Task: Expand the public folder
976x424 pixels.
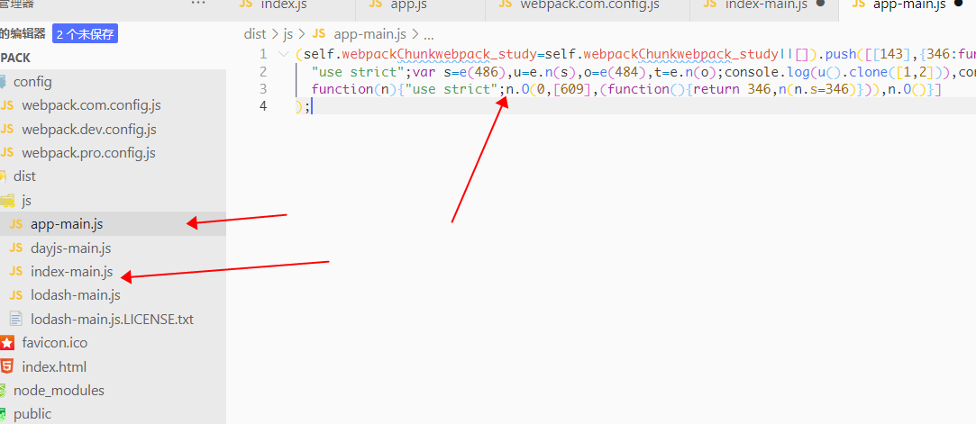Action: pyautogui.click(x=113, y=414)
